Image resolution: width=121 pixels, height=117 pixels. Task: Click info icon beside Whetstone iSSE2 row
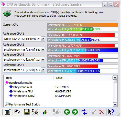click(11, 96)
